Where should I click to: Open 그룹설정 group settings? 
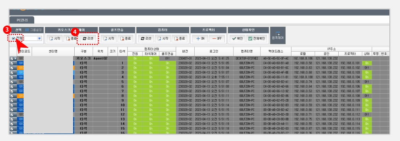[x=34, y=30]
